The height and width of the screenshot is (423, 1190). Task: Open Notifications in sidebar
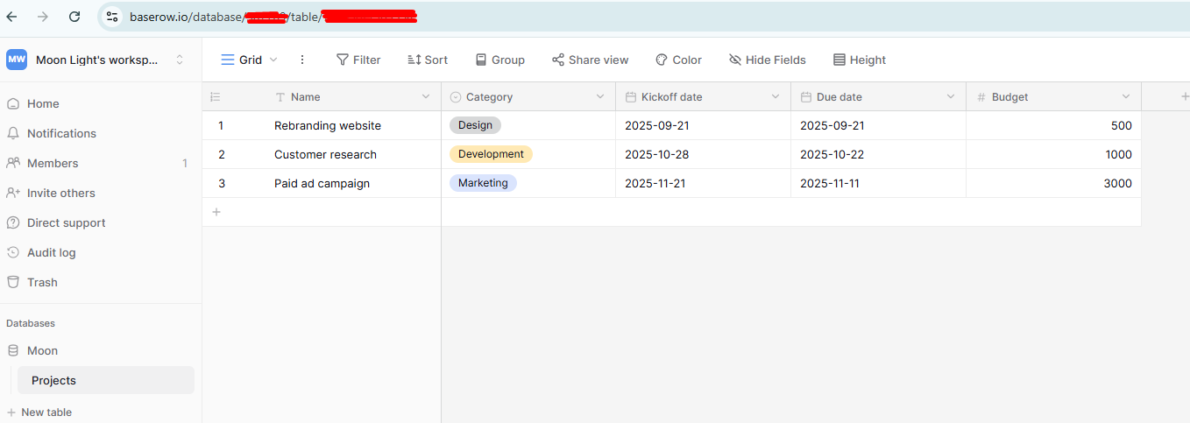coord(61,133)
